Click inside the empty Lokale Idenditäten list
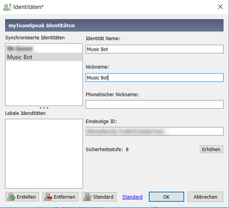 tap(44, 153)
